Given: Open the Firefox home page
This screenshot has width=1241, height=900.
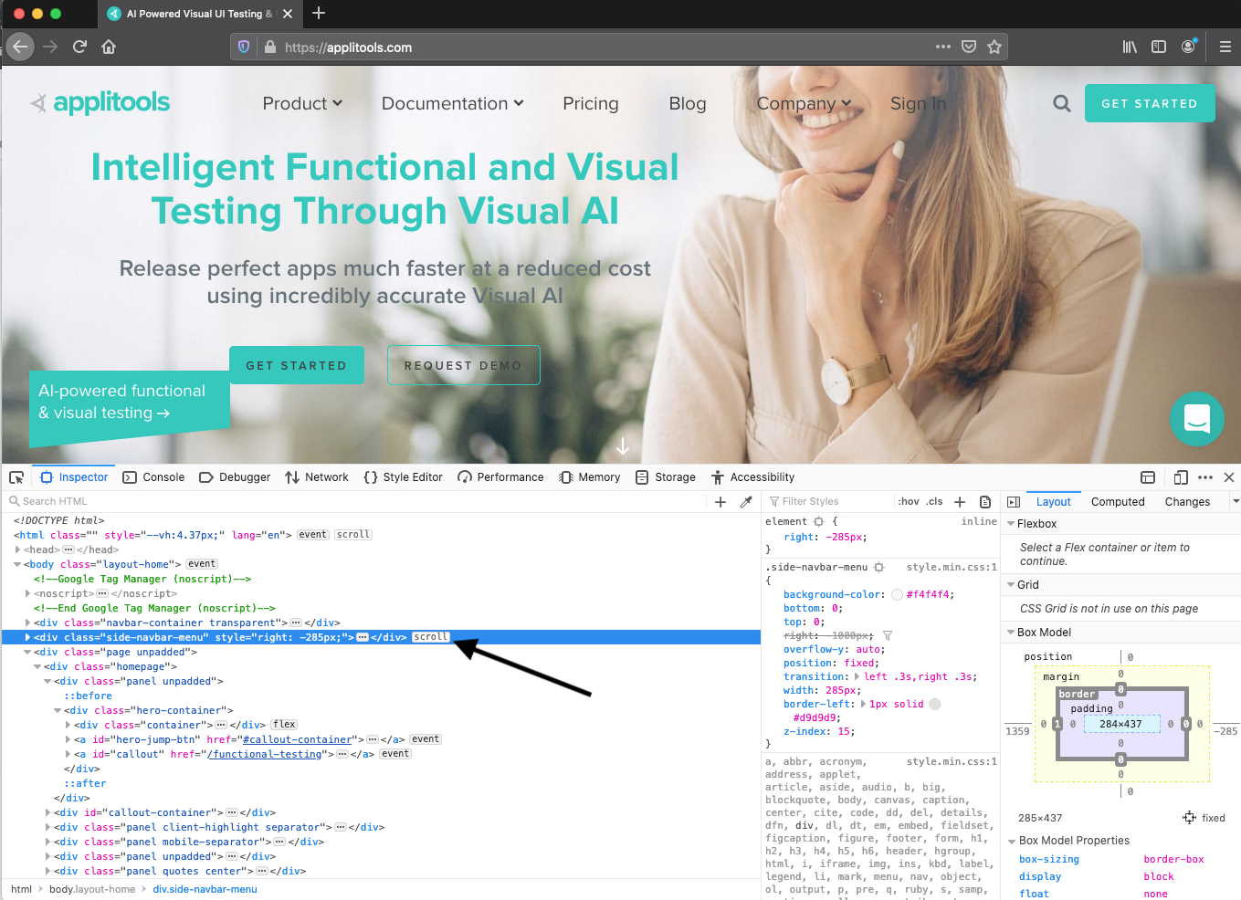Looking at the screenshot, I should (109, 47).
